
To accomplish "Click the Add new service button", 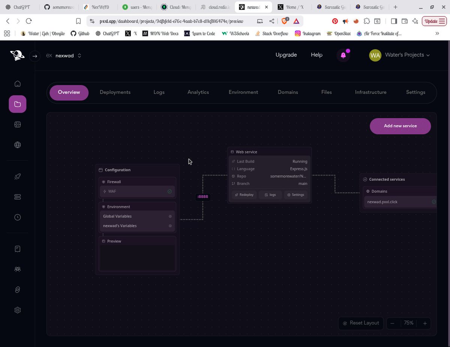I will (x=400, y=126).
